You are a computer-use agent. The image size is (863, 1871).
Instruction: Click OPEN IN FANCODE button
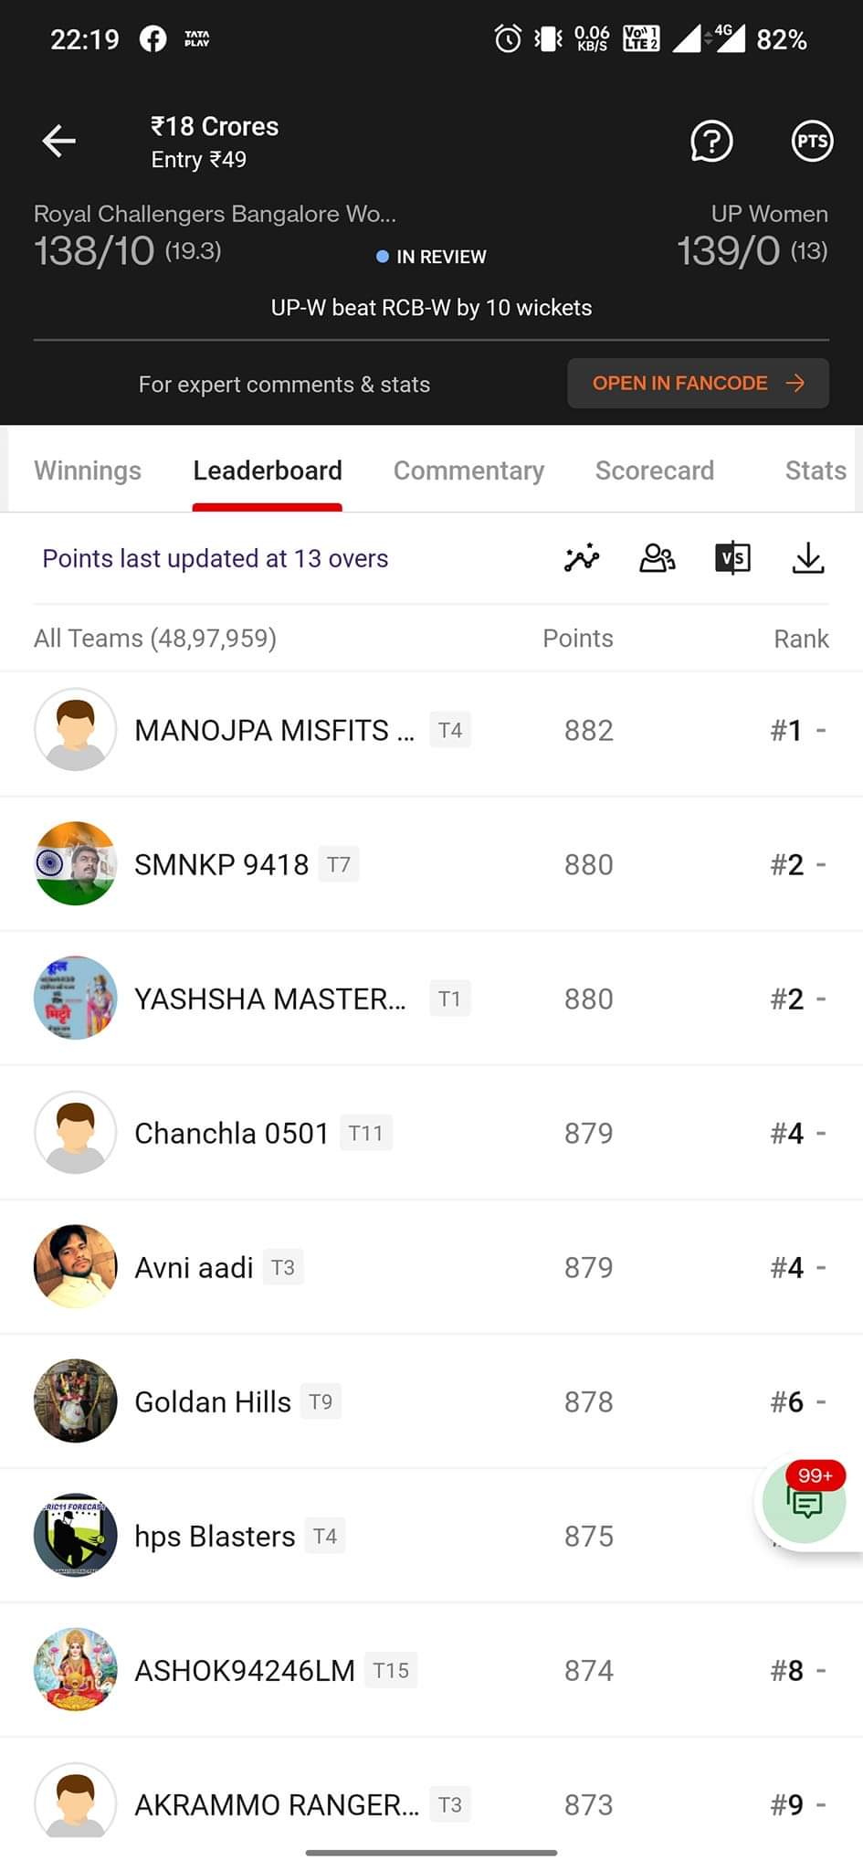tap(699, 383)
